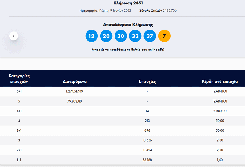The height and width of the screenshot is (167, 245).
Task: Click the blue ball numbered 12
Action: click(92, 36)
